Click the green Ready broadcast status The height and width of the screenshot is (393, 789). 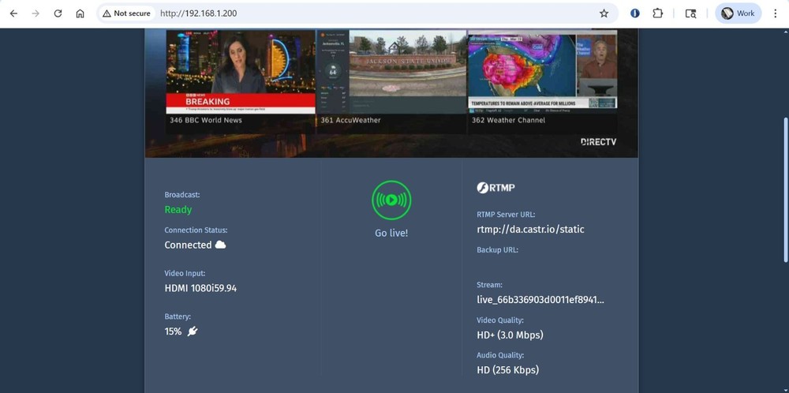178,209
